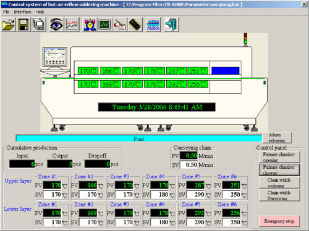This screenshot has width=309, height=231.
Task: Click the CR6000 toolbar icon
Action: (153, 25)
